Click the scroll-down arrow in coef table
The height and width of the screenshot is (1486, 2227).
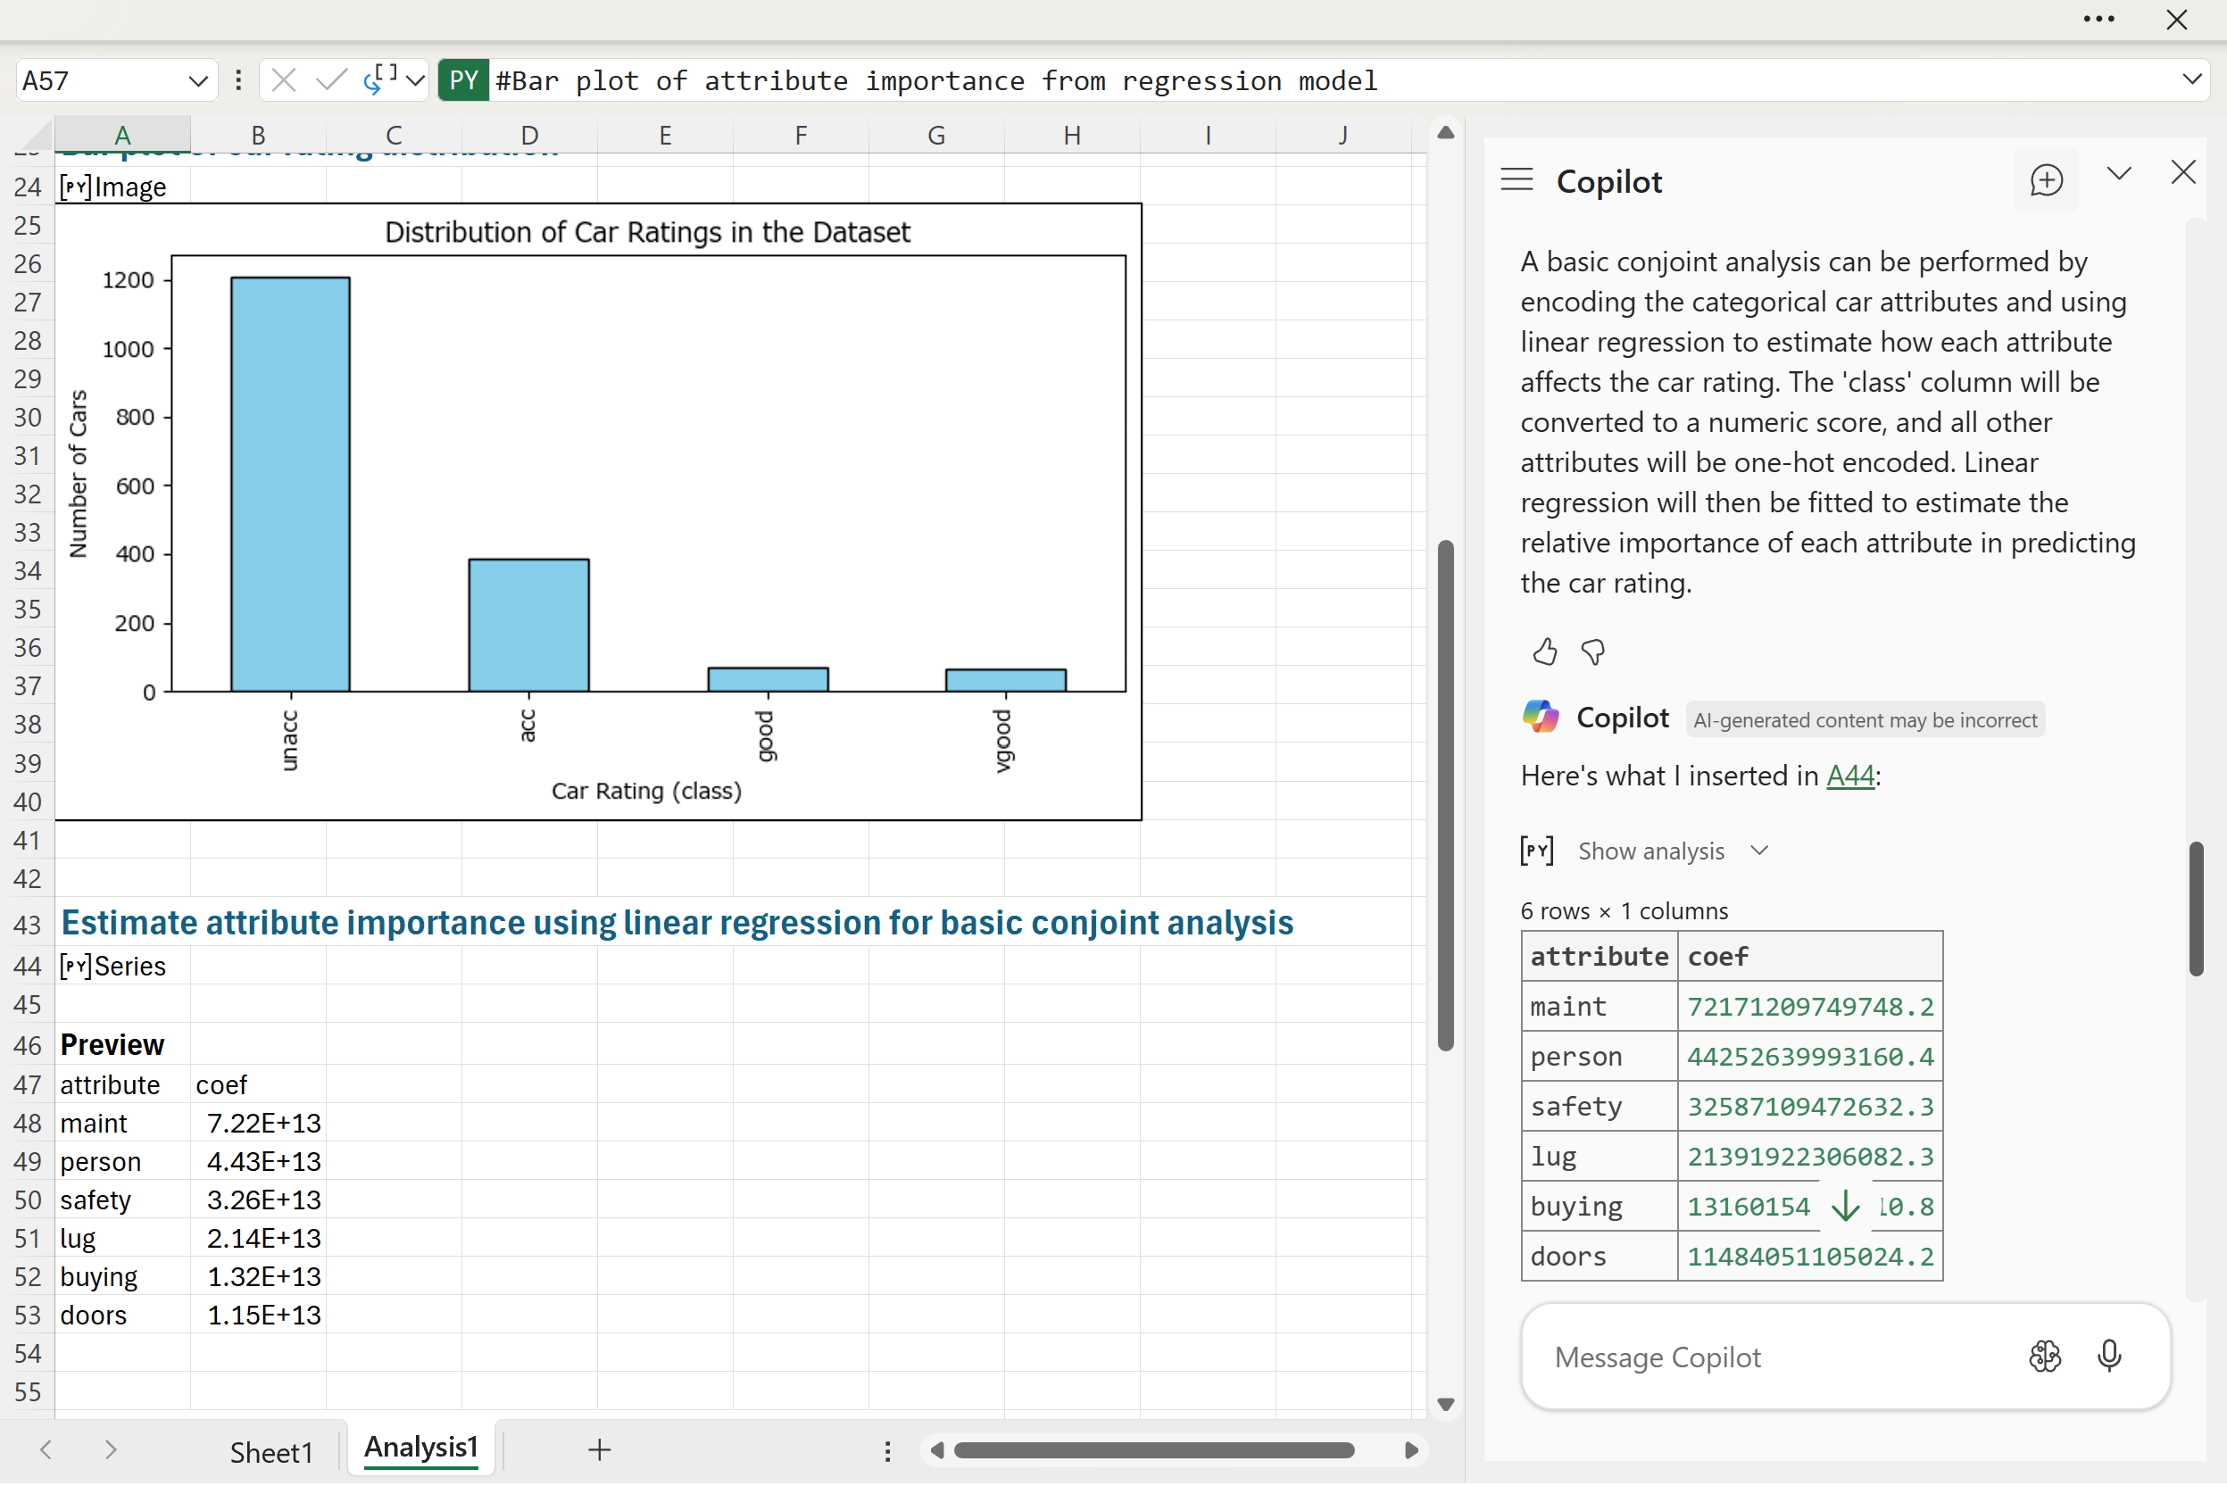[x=1844, y=1208]
